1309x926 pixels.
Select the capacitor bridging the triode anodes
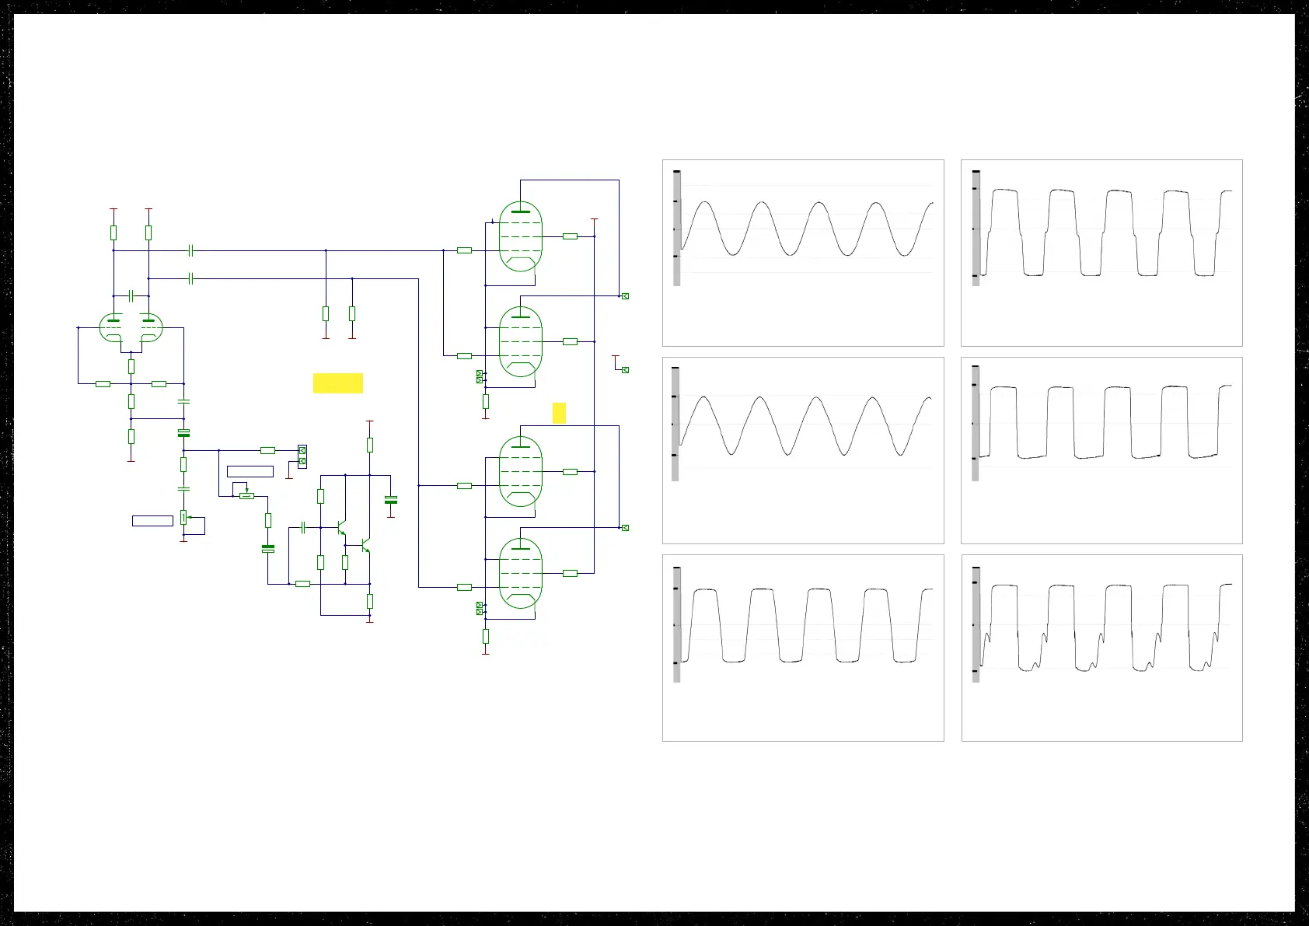point(131,296)
